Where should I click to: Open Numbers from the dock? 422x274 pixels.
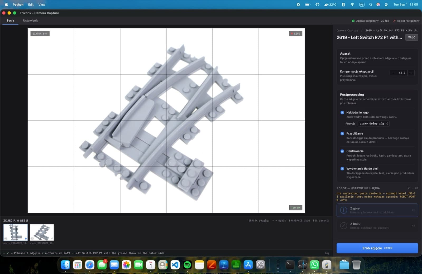(236, 265)
